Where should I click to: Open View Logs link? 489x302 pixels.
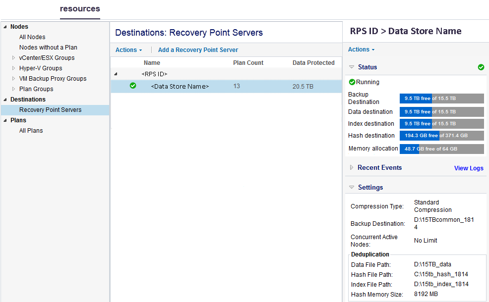click(x=468, y=168)
